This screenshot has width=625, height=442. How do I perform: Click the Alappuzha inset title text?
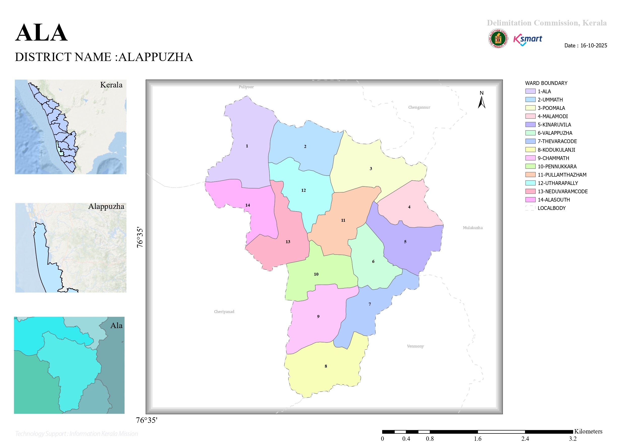pyautogui.click(x=106, y=206)
